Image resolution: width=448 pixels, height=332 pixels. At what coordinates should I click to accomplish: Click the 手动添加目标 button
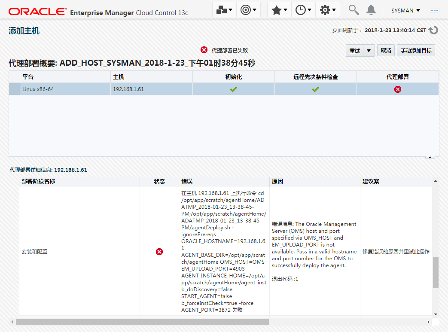click(416, 51)
